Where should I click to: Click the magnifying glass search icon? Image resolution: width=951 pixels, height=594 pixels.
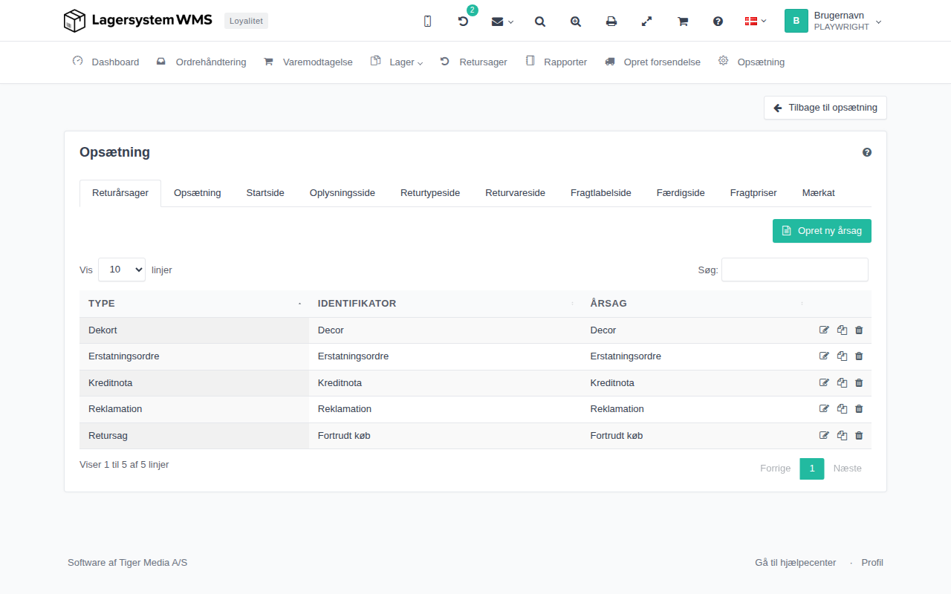click(x=540, y=22)
